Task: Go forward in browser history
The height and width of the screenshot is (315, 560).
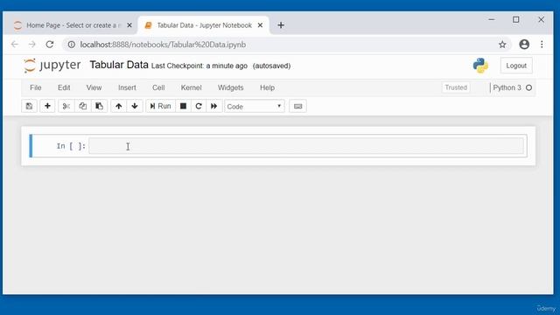Action: [32, 45]
